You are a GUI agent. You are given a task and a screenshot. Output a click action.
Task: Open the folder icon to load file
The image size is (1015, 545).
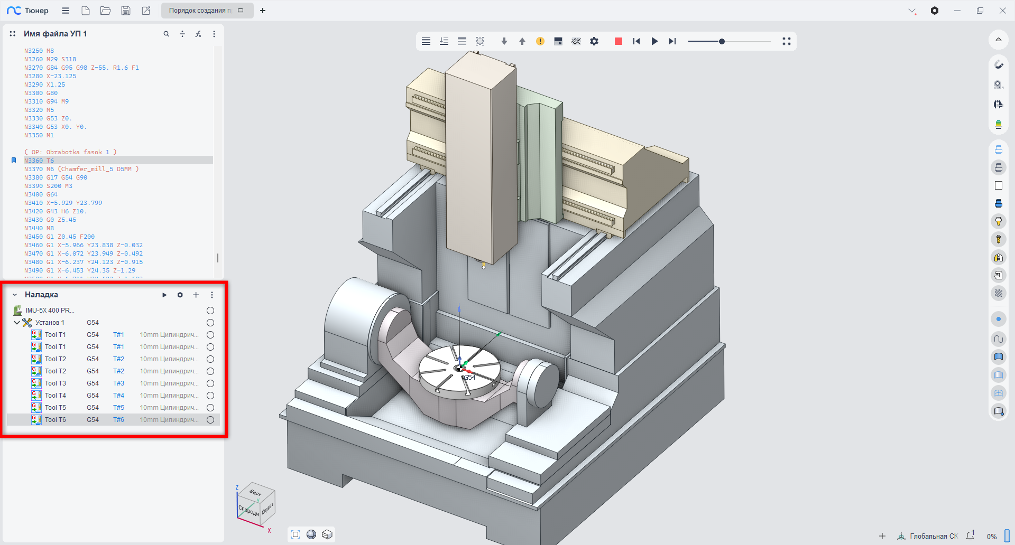pyautogui.click(x=105, y=11)
